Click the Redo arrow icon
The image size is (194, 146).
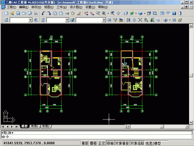(49, 13)
